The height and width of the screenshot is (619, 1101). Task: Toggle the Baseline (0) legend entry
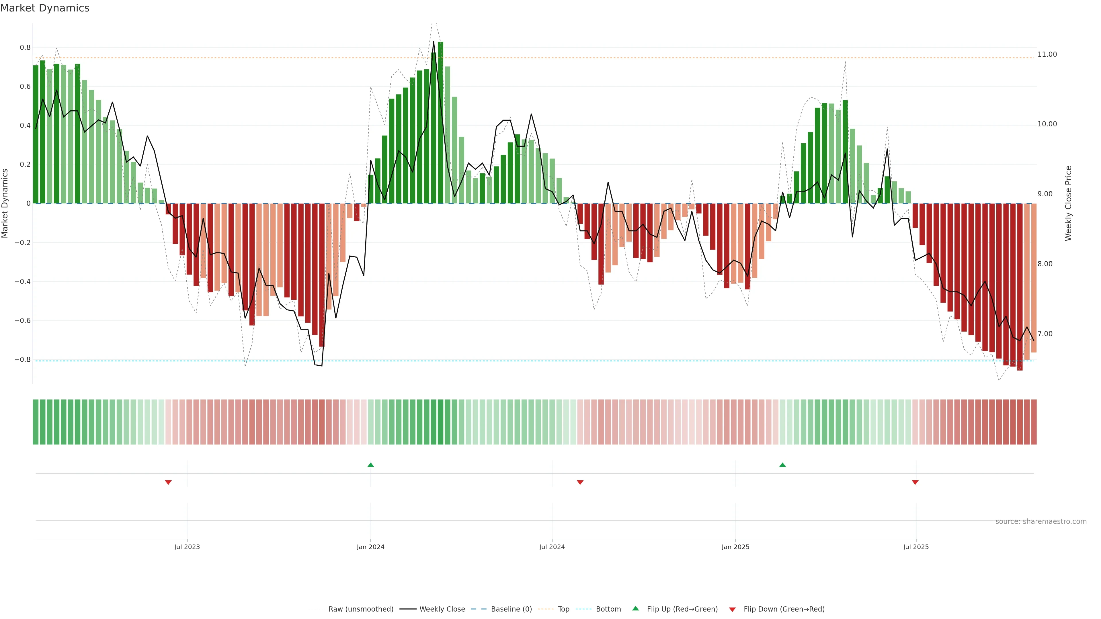point(511,609)
